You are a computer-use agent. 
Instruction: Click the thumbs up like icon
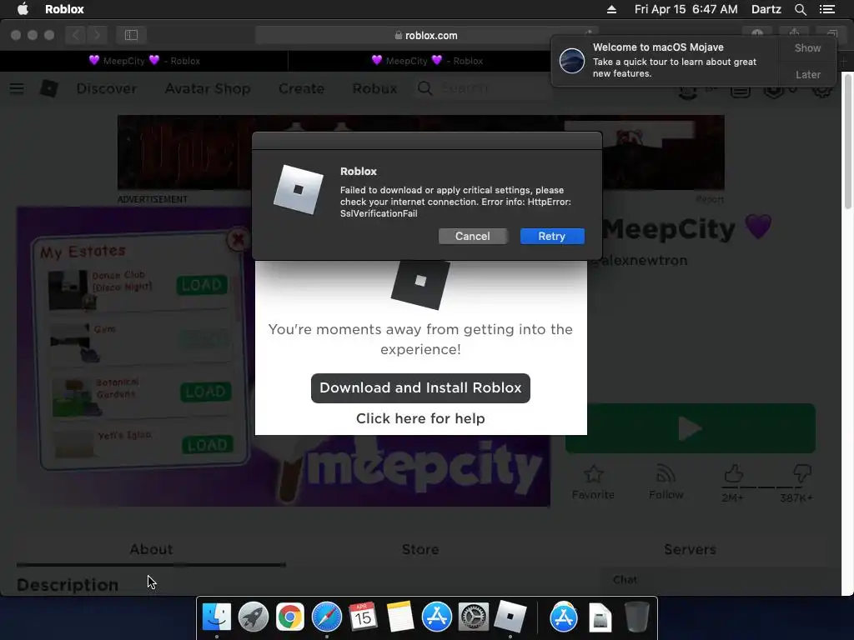click(733, 474)
